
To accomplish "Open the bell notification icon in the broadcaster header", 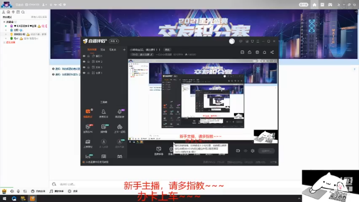I will pyautogui.click(x=264, y=52).
